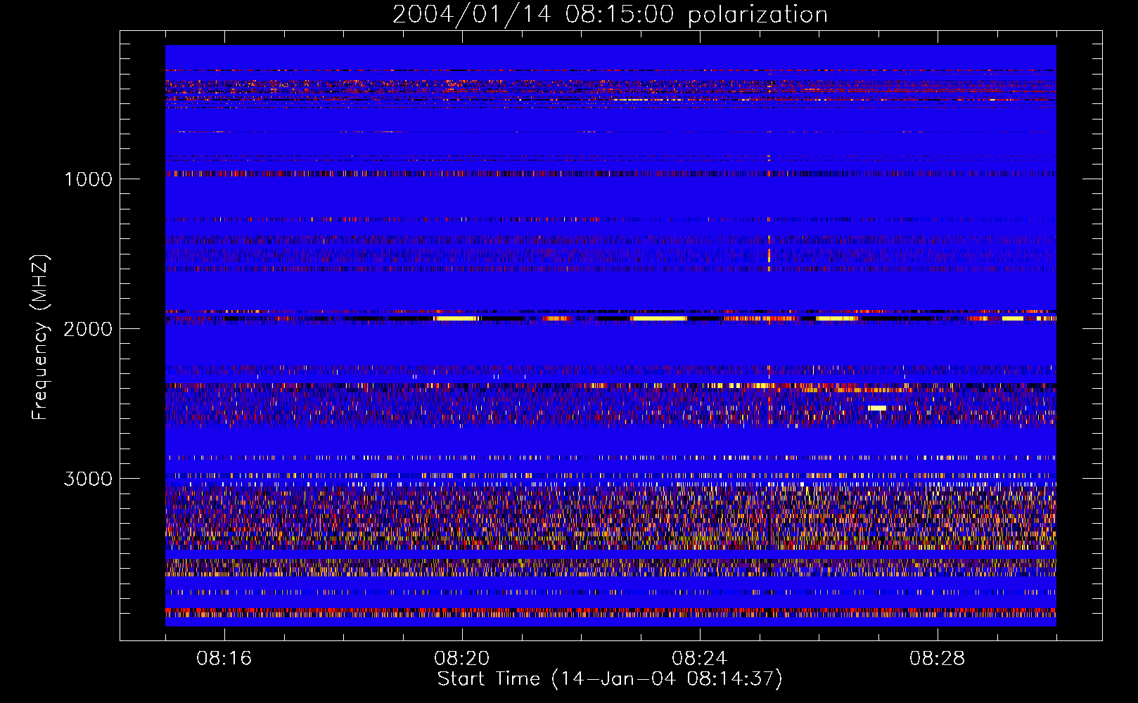Click the "Start Time (14-Jan-04 08:14:37)" label

pos(610,679)
